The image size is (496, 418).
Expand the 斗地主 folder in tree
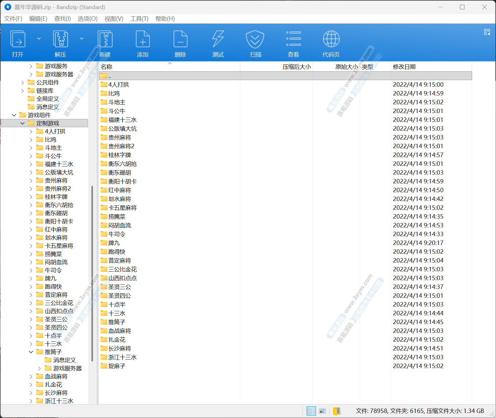click(x=31, y=148)
